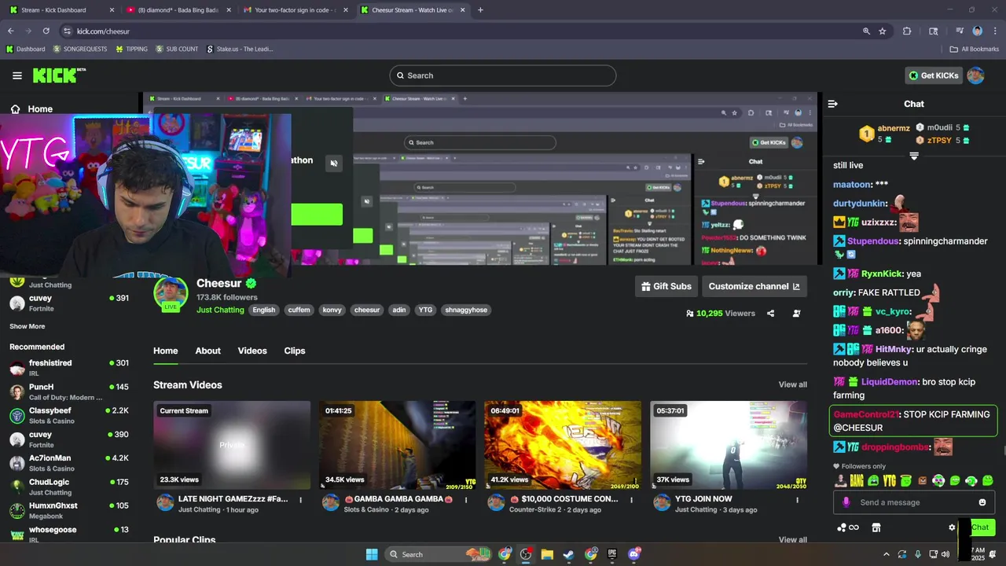Viewport: 1006px width, 566px height.
Task: Open Classybeef recommended channel
Action: click(x=68, y=415)
